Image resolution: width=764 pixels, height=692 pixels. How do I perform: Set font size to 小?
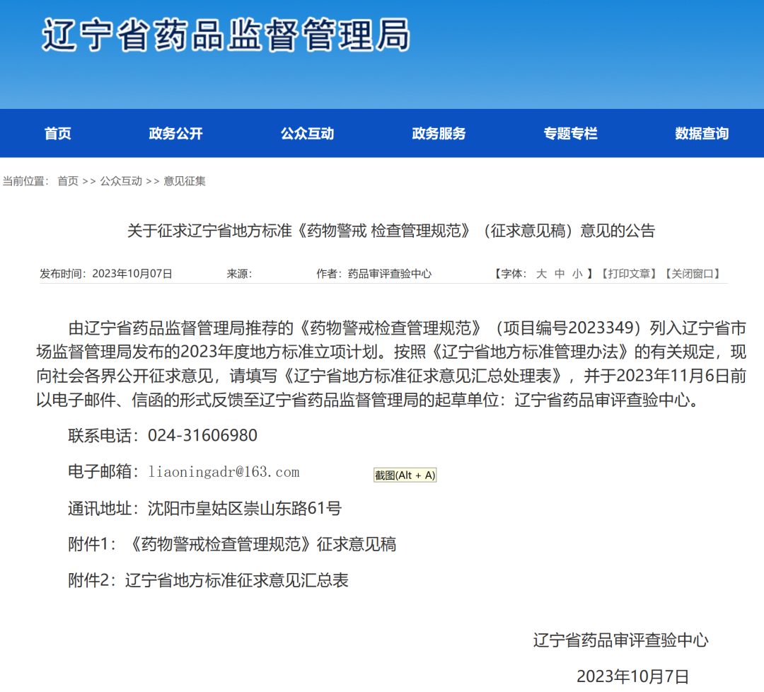577,274
